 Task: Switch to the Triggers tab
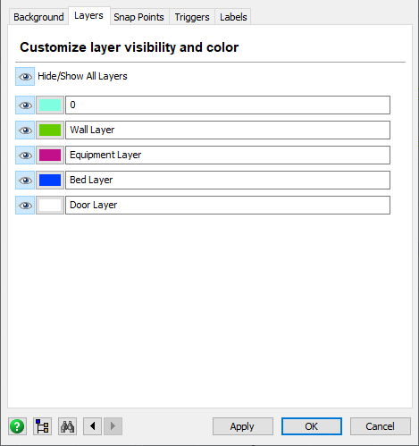coord(192,17)
